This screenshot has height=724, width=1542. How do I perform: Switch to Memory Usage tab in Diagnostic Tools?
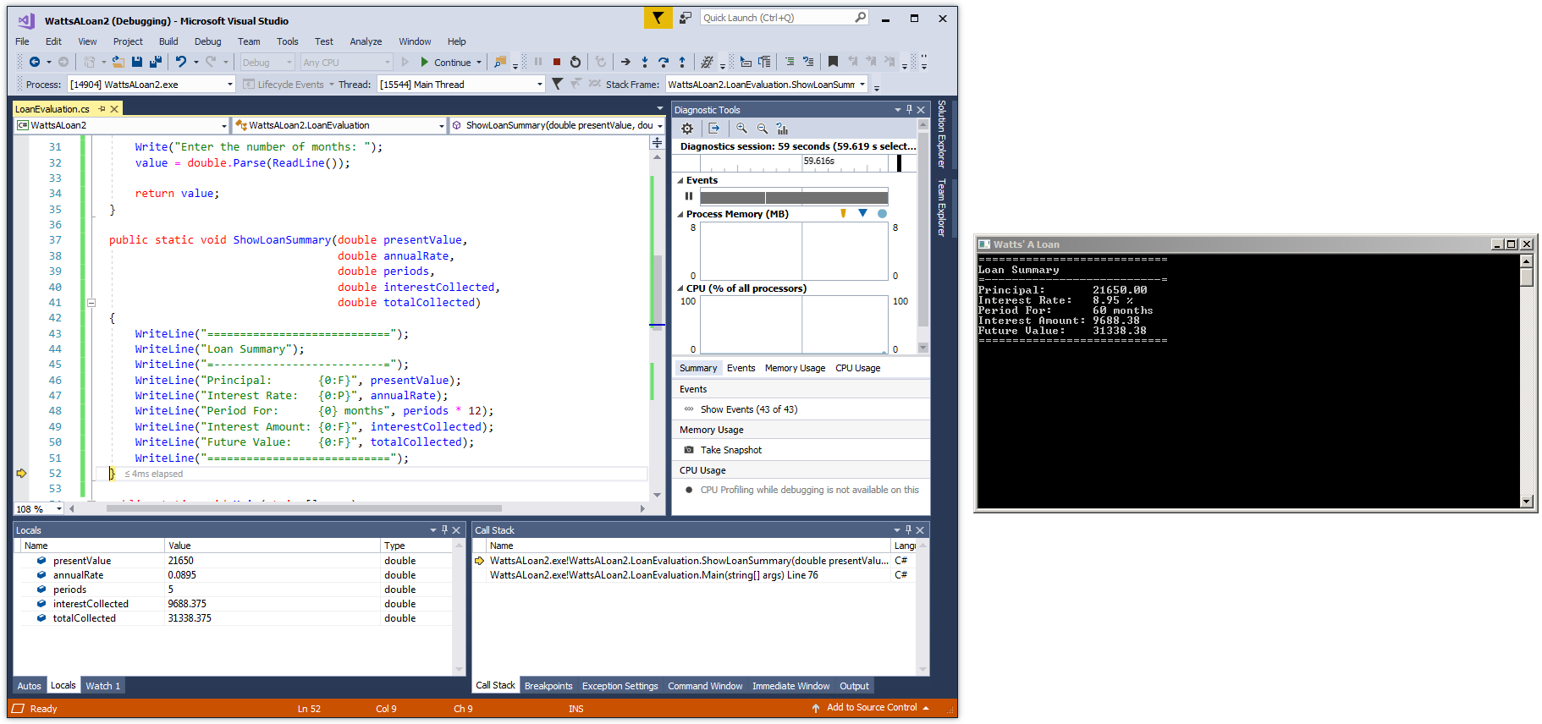click(x=795, y=368)
